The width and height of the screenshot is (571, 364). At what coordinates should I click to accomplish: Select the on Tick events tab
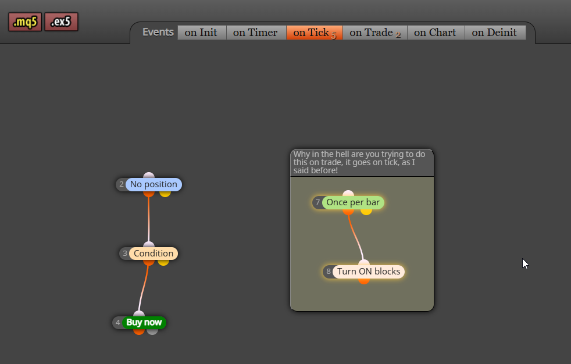coord(315,33)
